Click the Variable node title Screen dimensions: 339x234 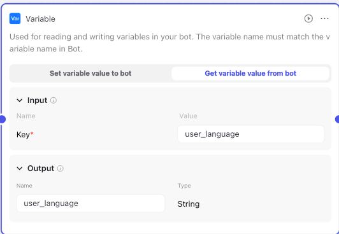(x=40, y=19)
